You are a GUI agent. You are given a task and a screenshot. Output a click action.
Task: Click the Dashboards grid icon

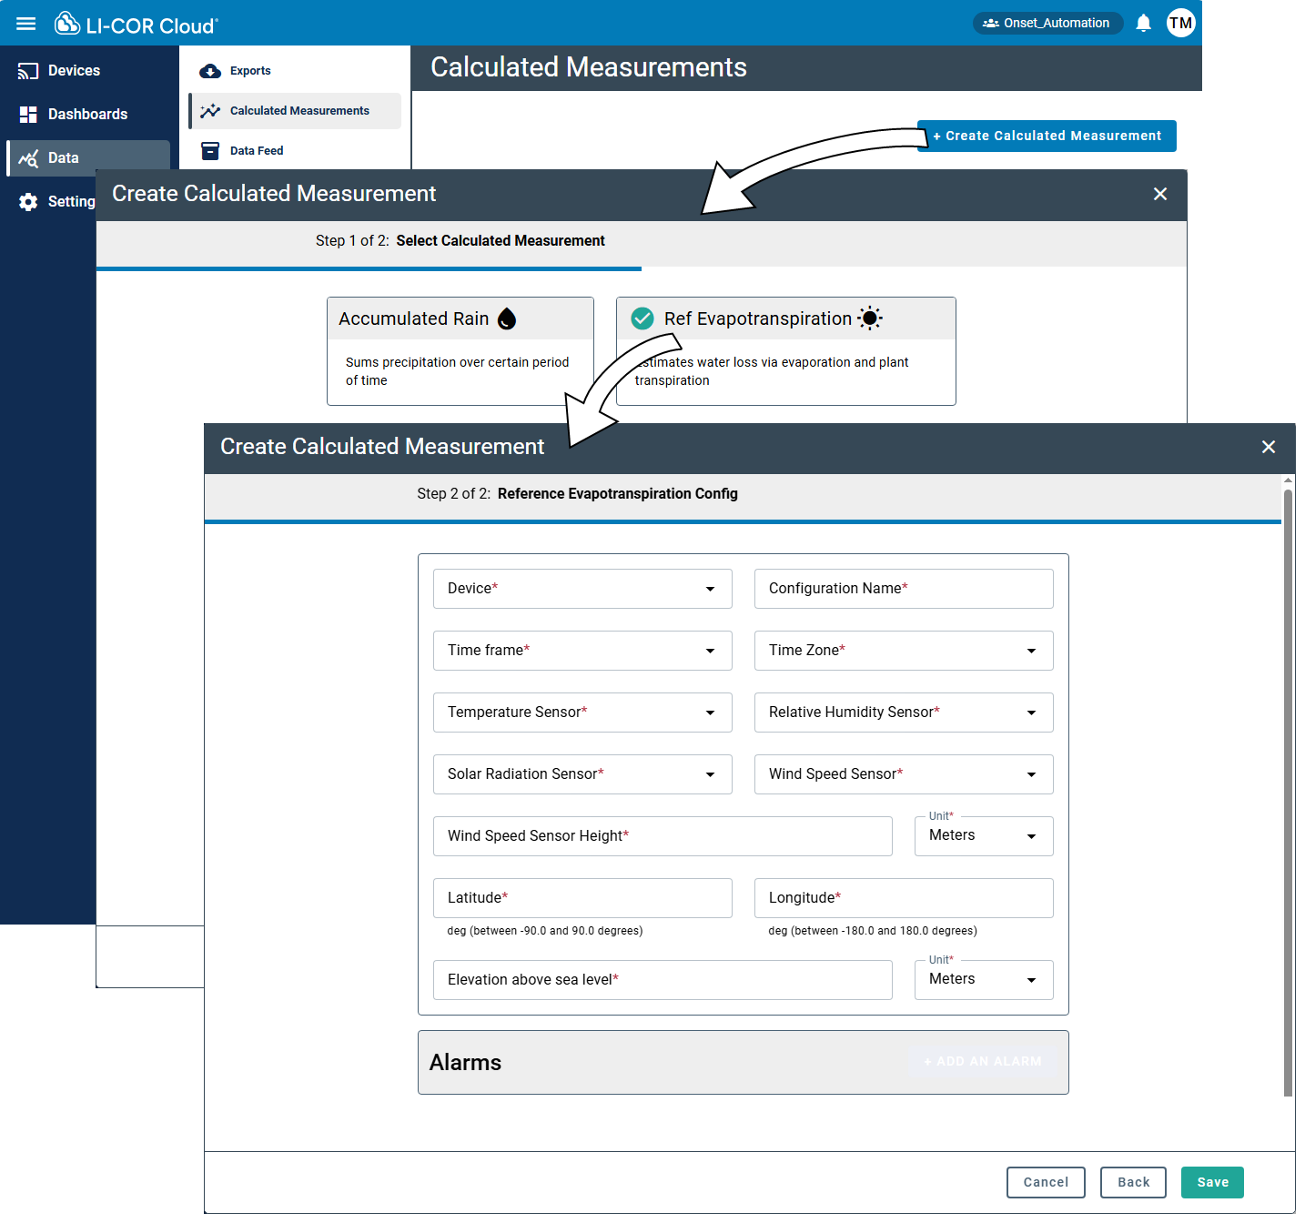(x=28, y=115)
